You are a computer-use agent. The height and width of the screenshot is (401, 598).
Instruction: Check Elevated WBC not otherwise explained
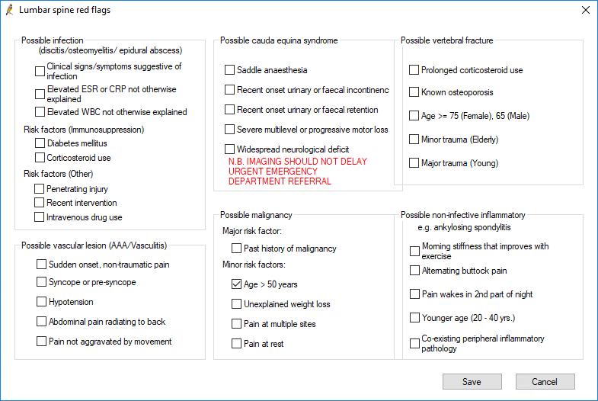[40, 112]
